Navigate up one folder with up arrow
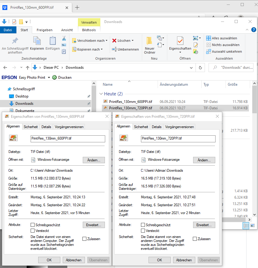Viewport: 258px width, 268px height. 28,68
